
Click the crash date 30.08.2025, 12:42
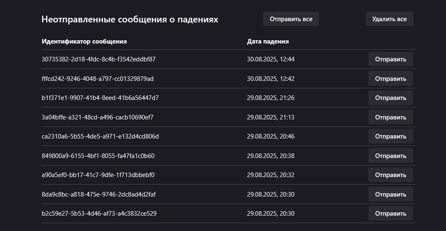coord(271,79)
